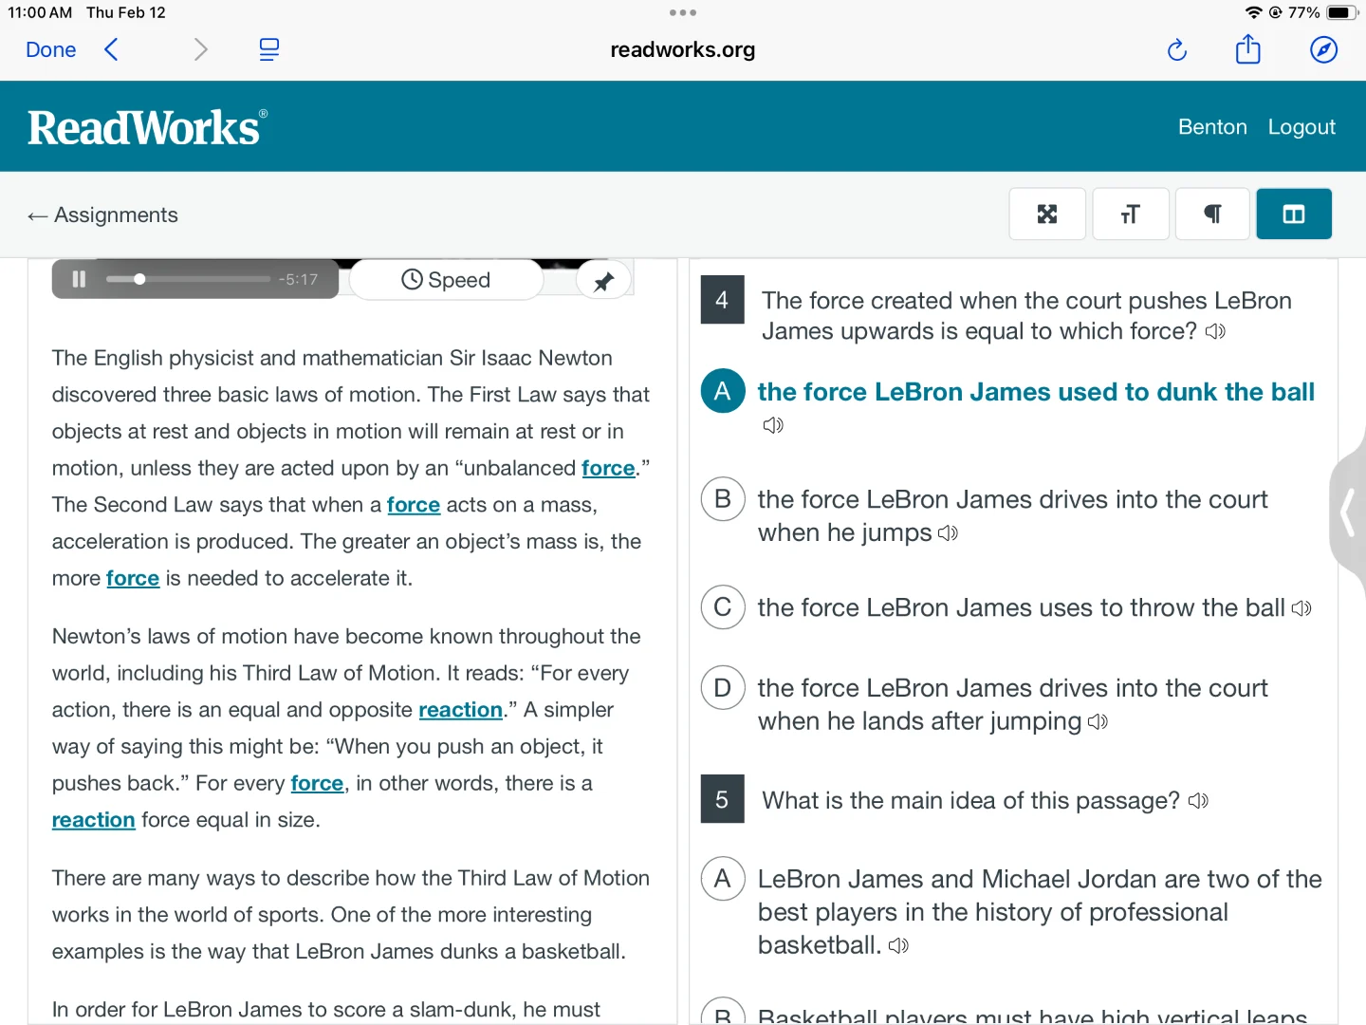Reload the page in browser
This screenshot has height=1025, width=1366.
tap(1176, 50)
